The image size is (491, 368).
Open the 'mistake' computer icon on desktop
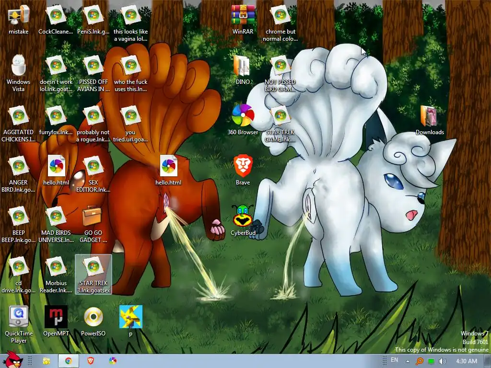[x=19, y=19]
